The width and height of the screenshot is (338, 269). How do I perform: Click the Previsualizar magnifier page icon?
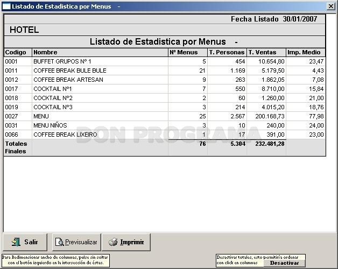[x=59, y=242]
